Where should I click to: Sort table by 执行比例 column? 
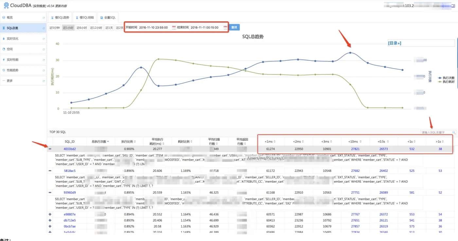click(135, 142)
